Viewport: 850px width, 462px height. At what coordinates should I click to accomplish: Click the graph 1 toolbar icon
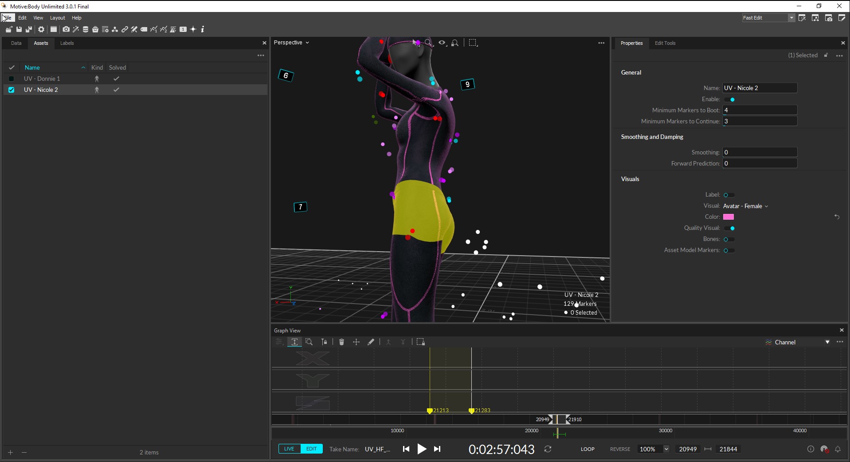tap(154, 29)
